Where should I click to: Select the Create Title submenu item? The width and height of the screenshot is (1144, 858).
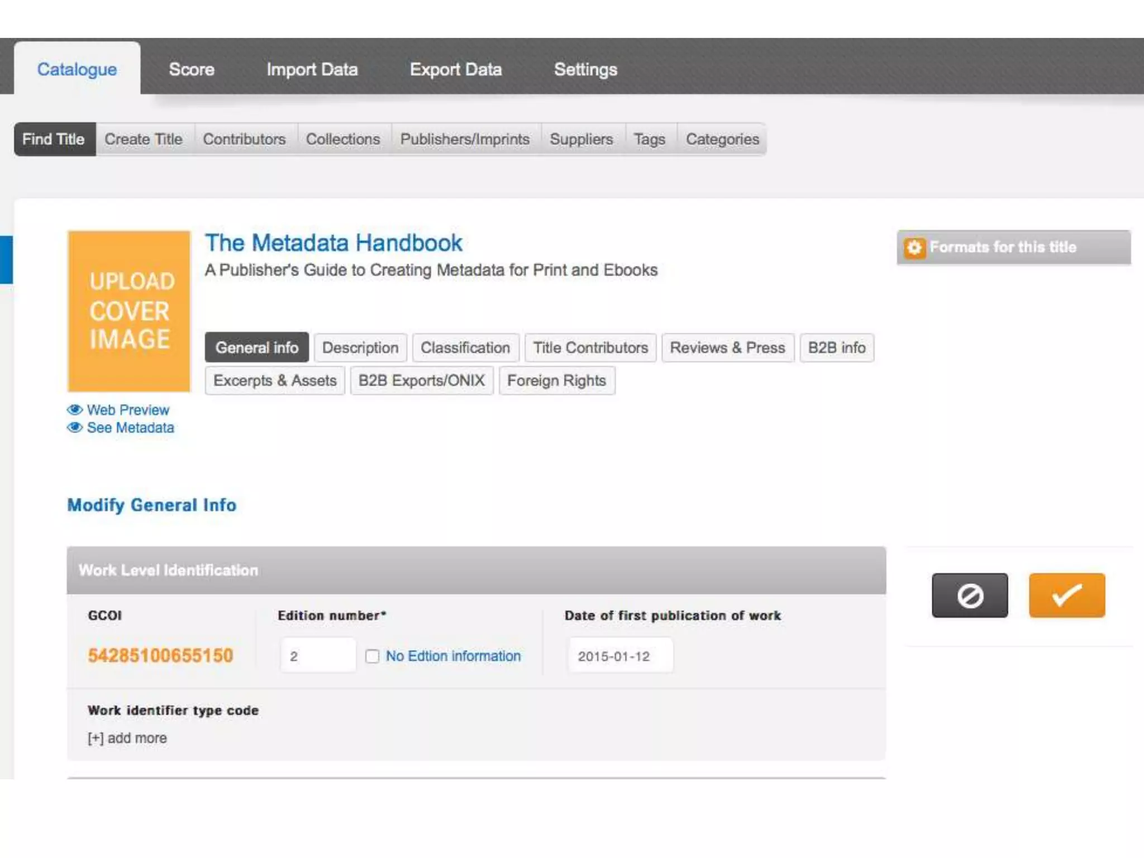(144, 139)
